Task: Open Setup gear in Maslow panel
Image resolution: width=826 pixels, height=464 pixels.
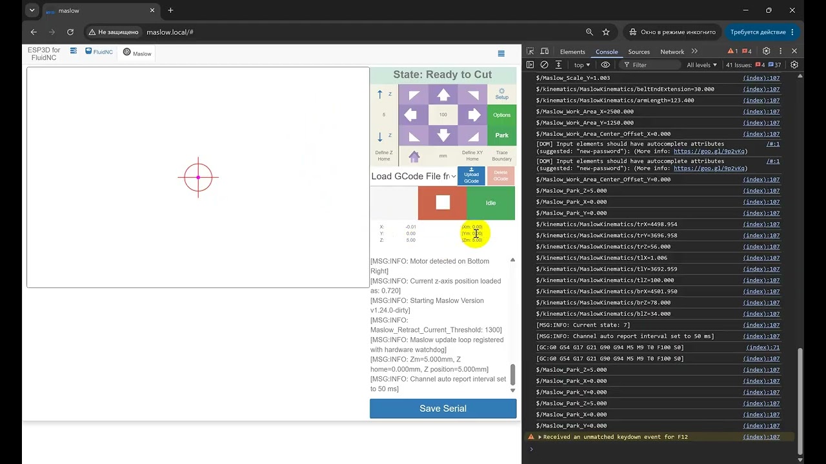Action: pyautogui.click(x=502, y=94)
